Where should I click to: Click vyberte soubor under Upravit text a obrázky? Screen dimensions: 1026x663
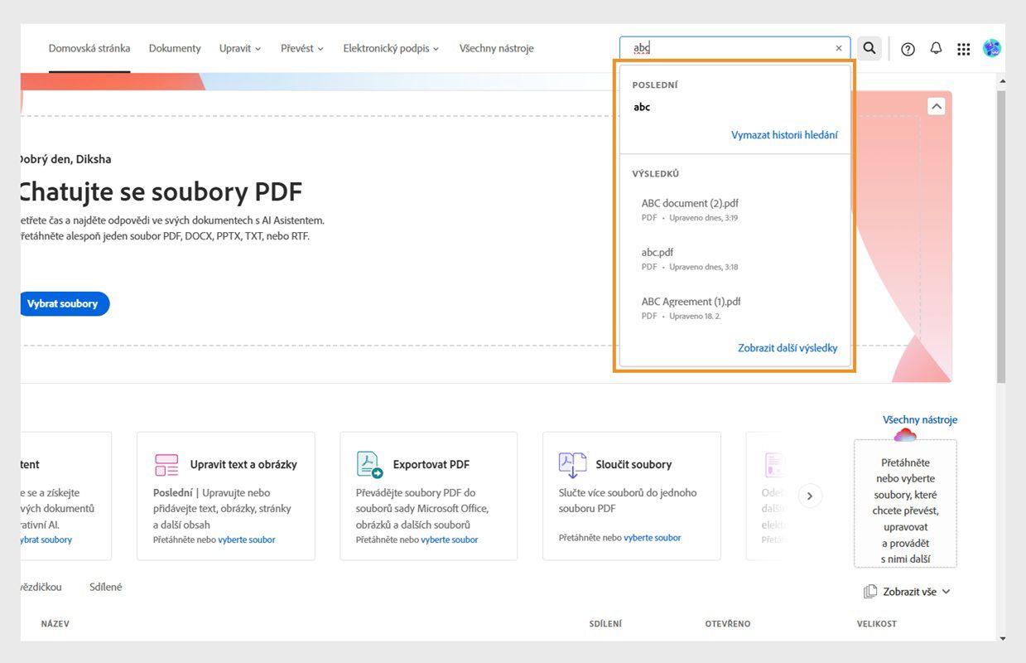[247, 540]
